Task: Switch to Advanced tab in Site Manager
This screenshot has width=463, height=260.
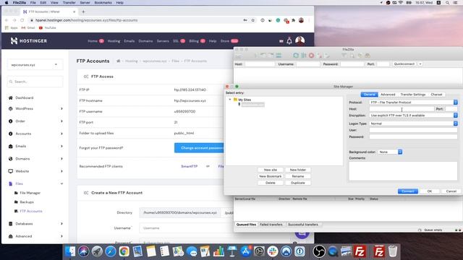Action: pyautogui.click(x=388, y=95)
